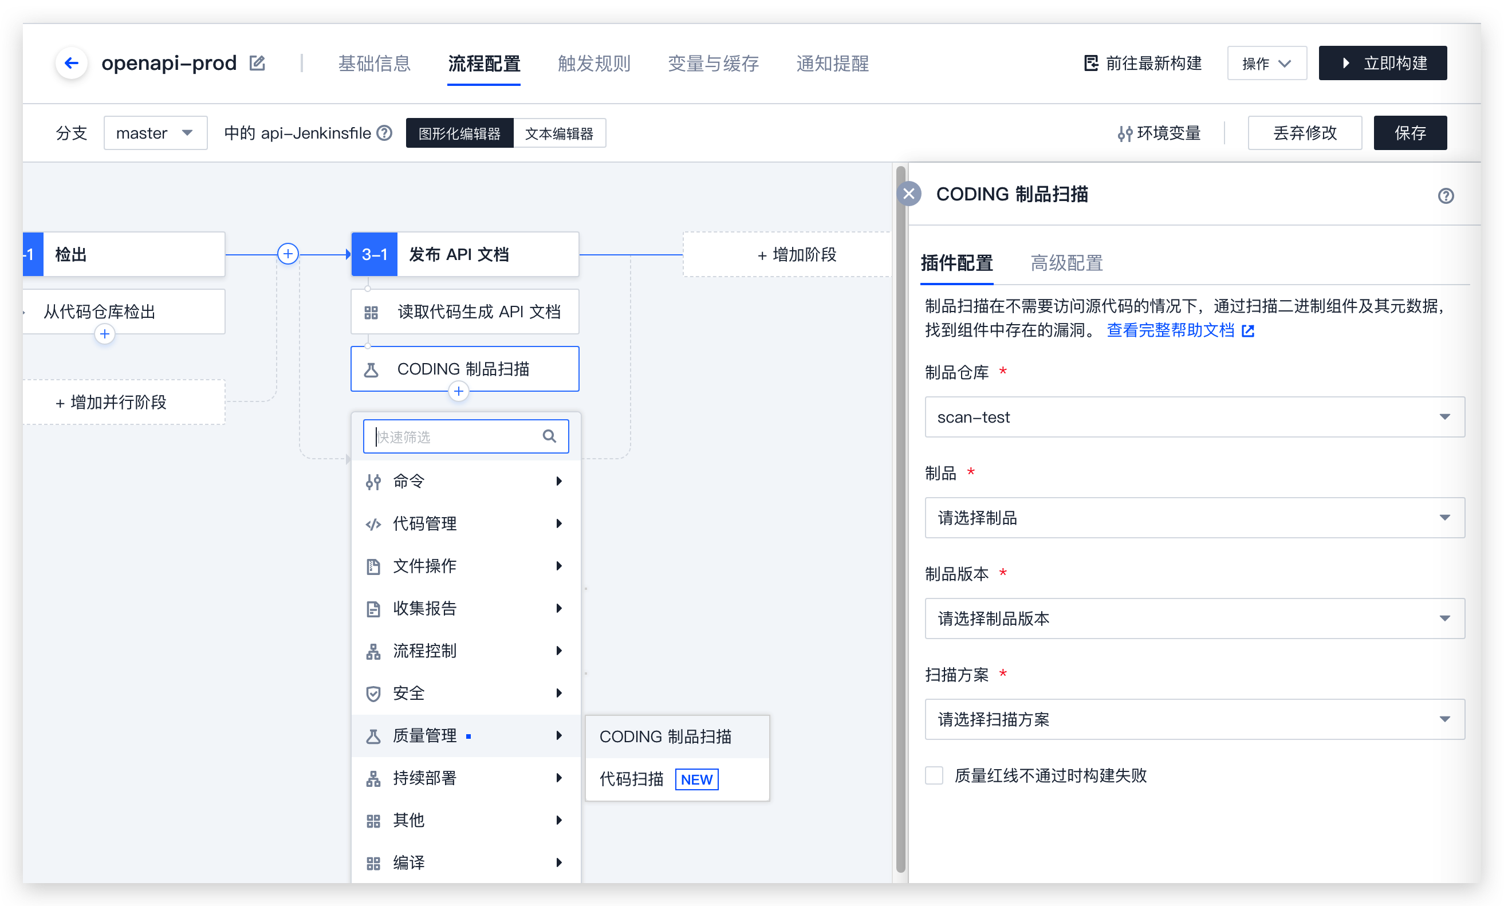The image size is (1504, 906).
Task: Click the 文件操作 file icon
Action: click(x=373, y=566)
